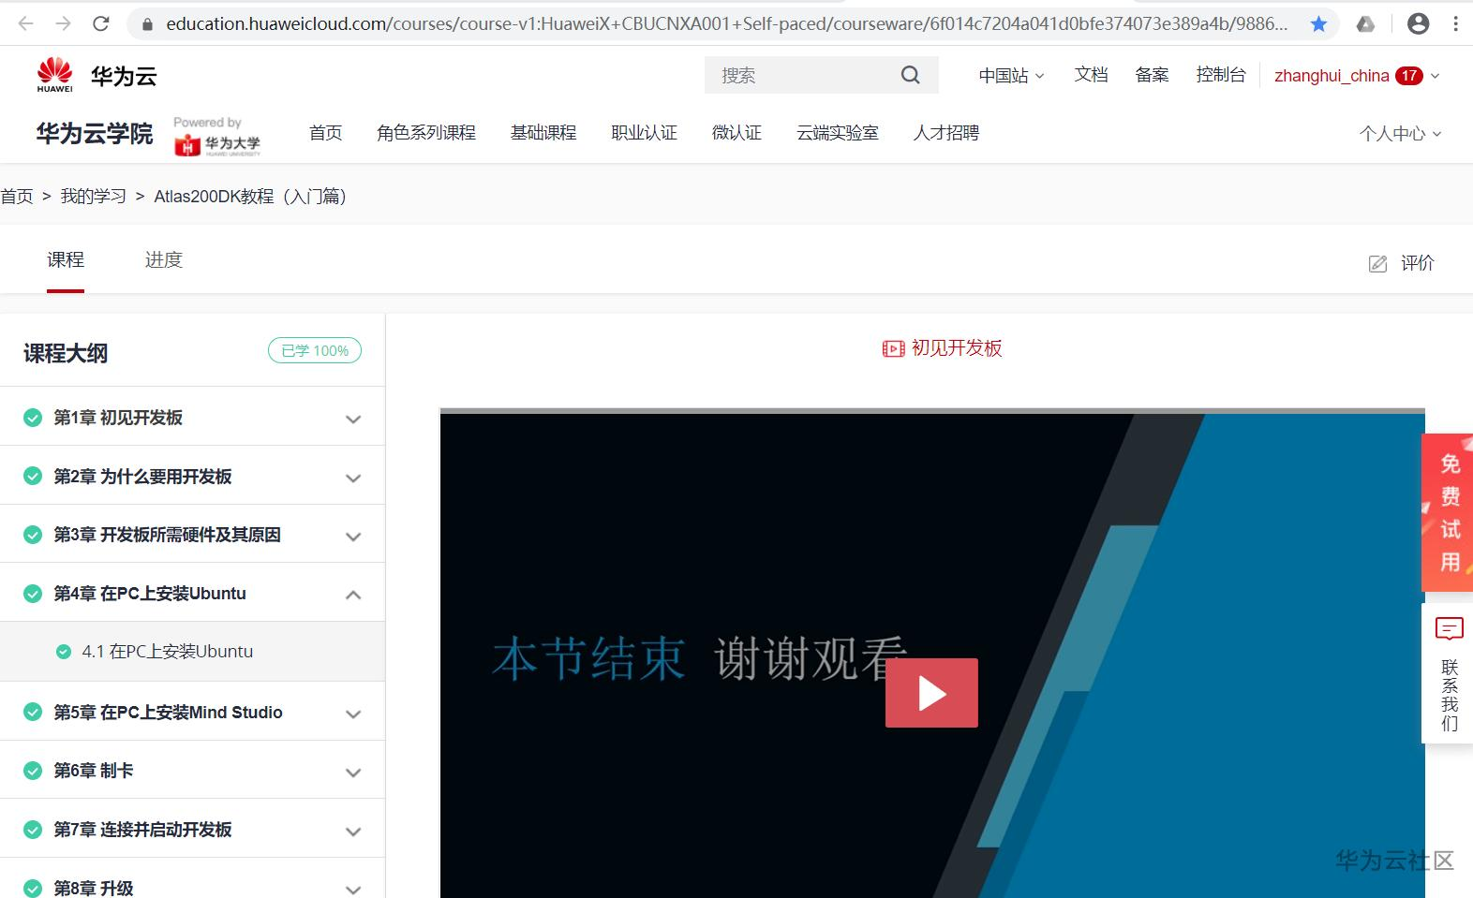The height and width of the screenshot is (898, 1473).
Task: Open the zhanghui_china account dropdown
Action: 1357,76
